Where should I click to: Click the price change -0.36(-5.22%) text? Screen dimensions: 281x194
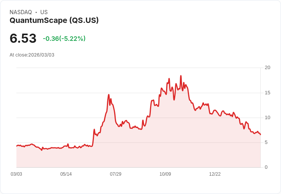pos(64,39)
